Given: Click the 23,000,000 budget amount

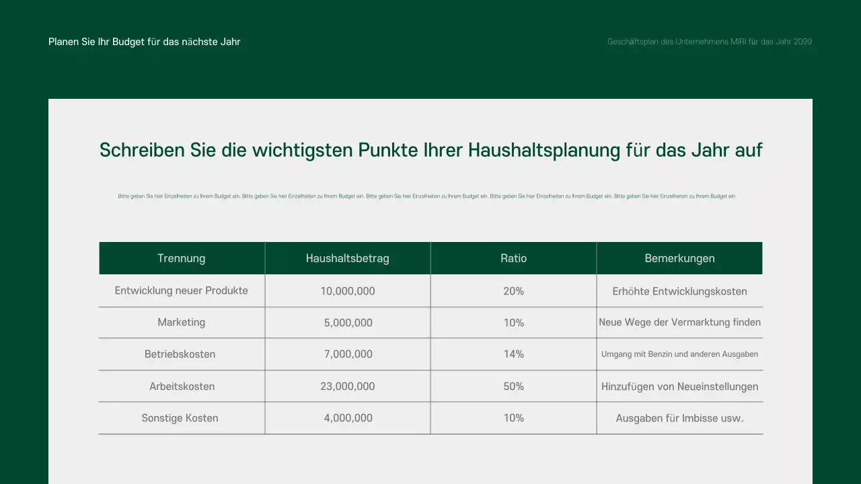Looking at the screenshot, I should [x=348, y=386].
